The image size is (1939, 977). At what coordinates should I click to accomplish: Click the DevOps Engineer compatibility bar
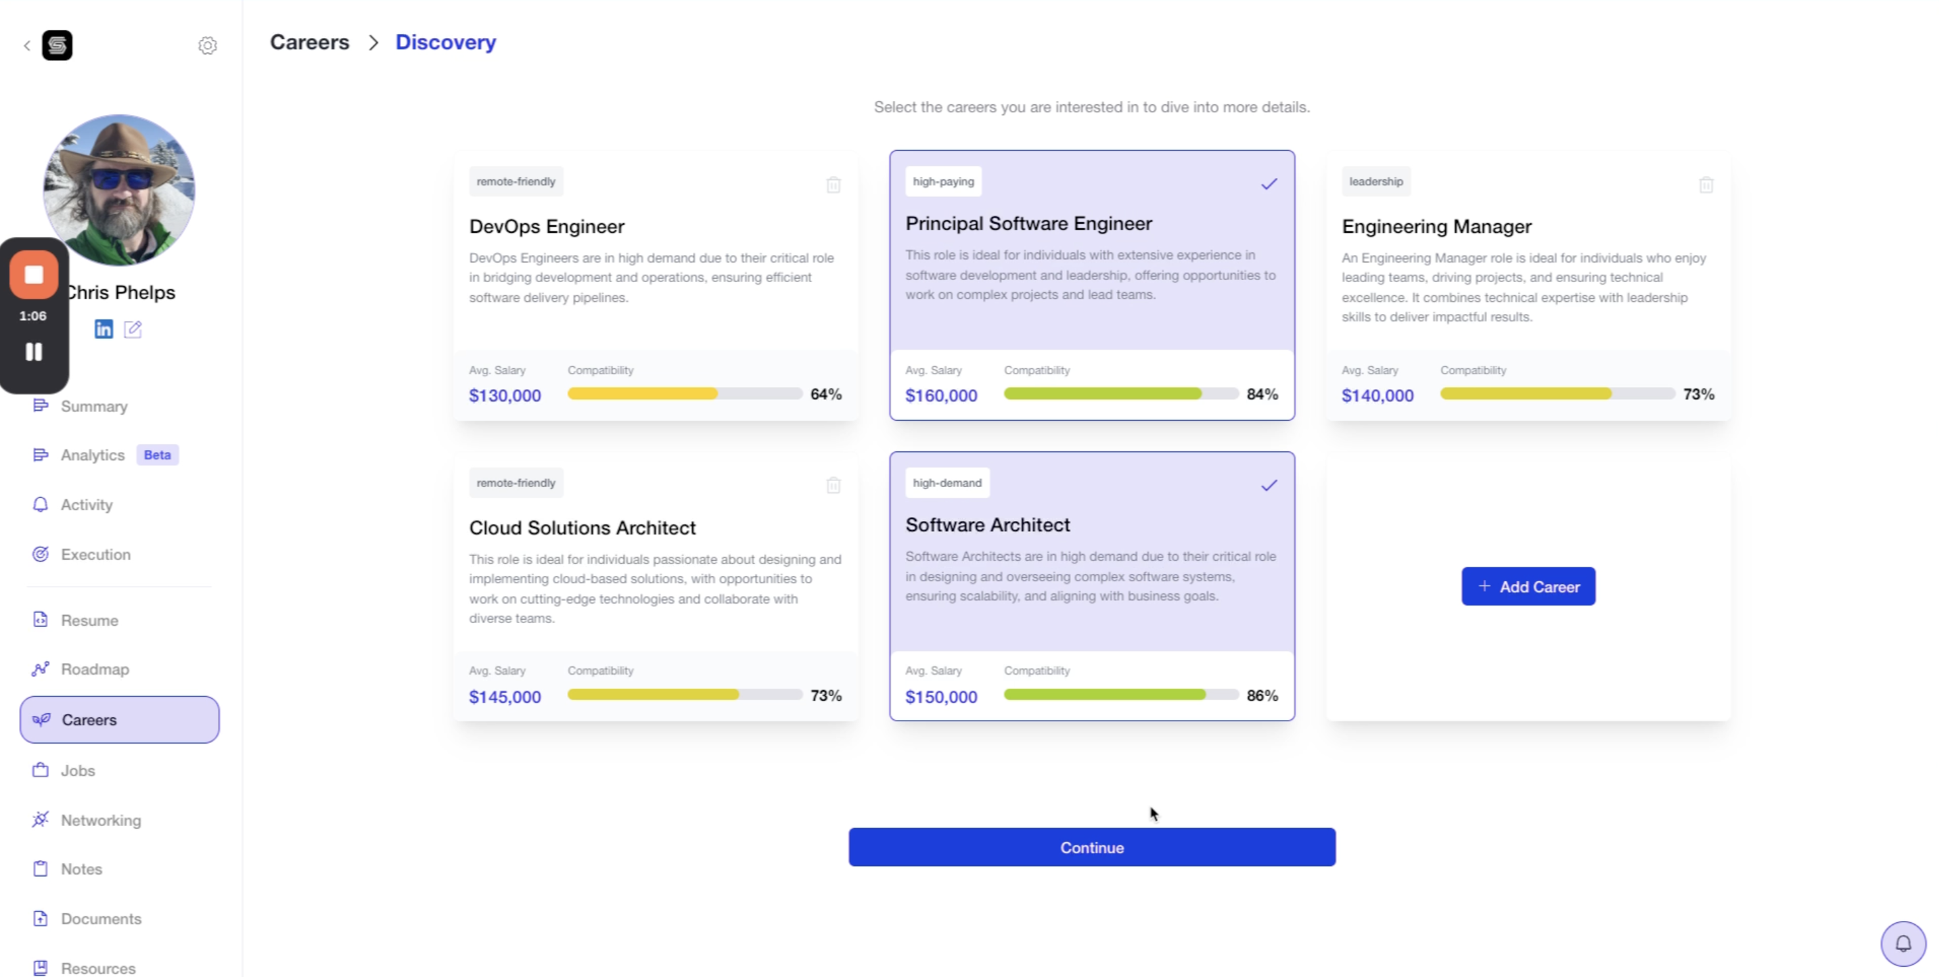(x=684, y=394)
